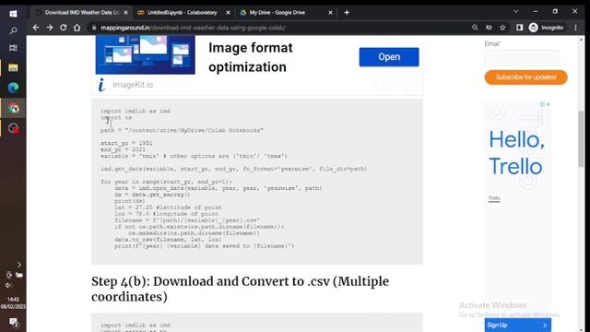Click the blue Open ad button
The height and width of the screenshot is (332, 590).
pyautogui.click(x=389, y=57)
